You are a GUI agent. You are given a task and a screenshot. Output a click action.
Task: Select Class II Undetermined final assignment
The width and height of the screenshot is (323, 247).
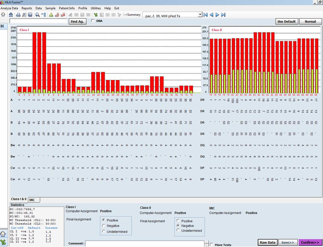pos(178,231)
